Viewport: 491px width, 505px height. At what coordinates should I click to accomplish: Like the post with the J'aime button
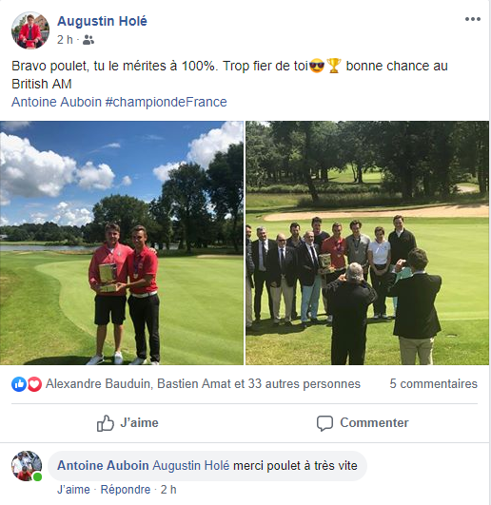click(128, 423)
